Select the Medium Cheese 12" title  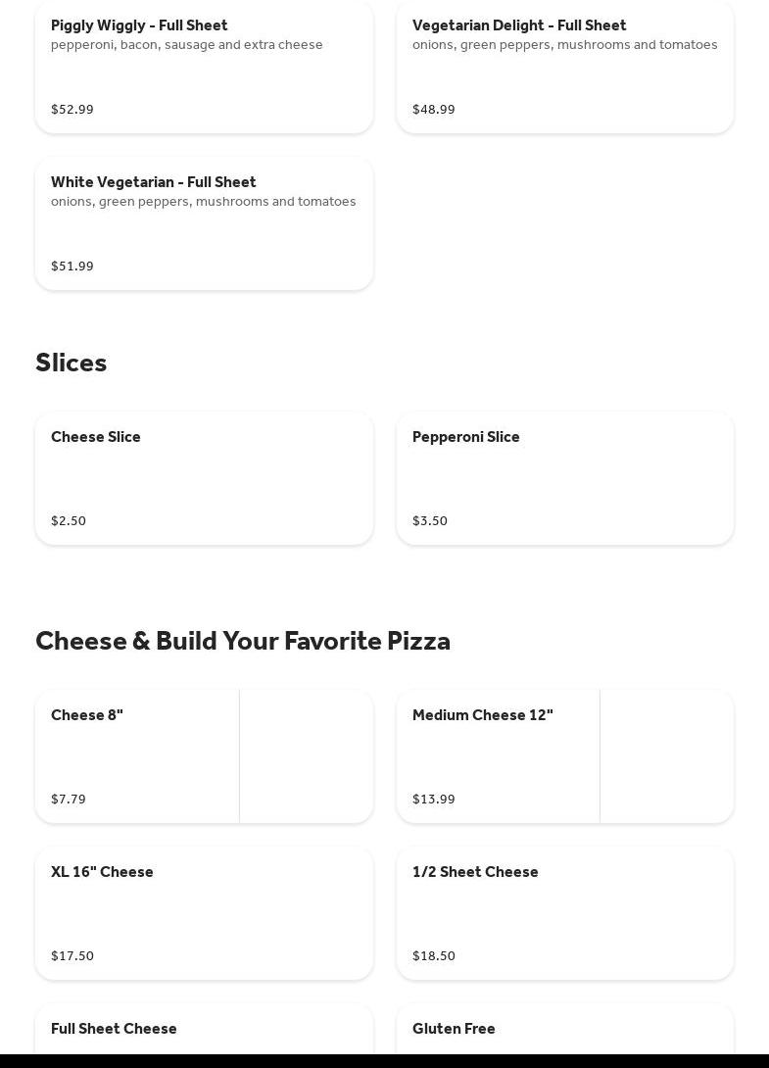coord(482,715)
